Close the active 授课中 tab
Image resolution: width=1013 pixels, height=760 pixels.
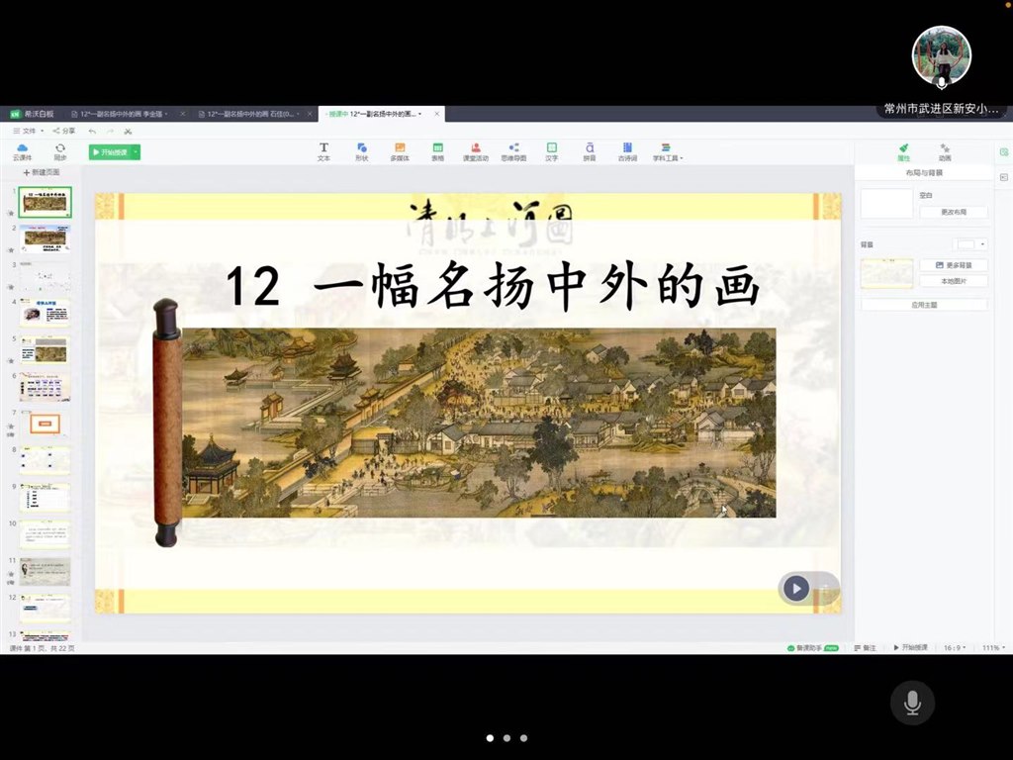tap(436, 114)
